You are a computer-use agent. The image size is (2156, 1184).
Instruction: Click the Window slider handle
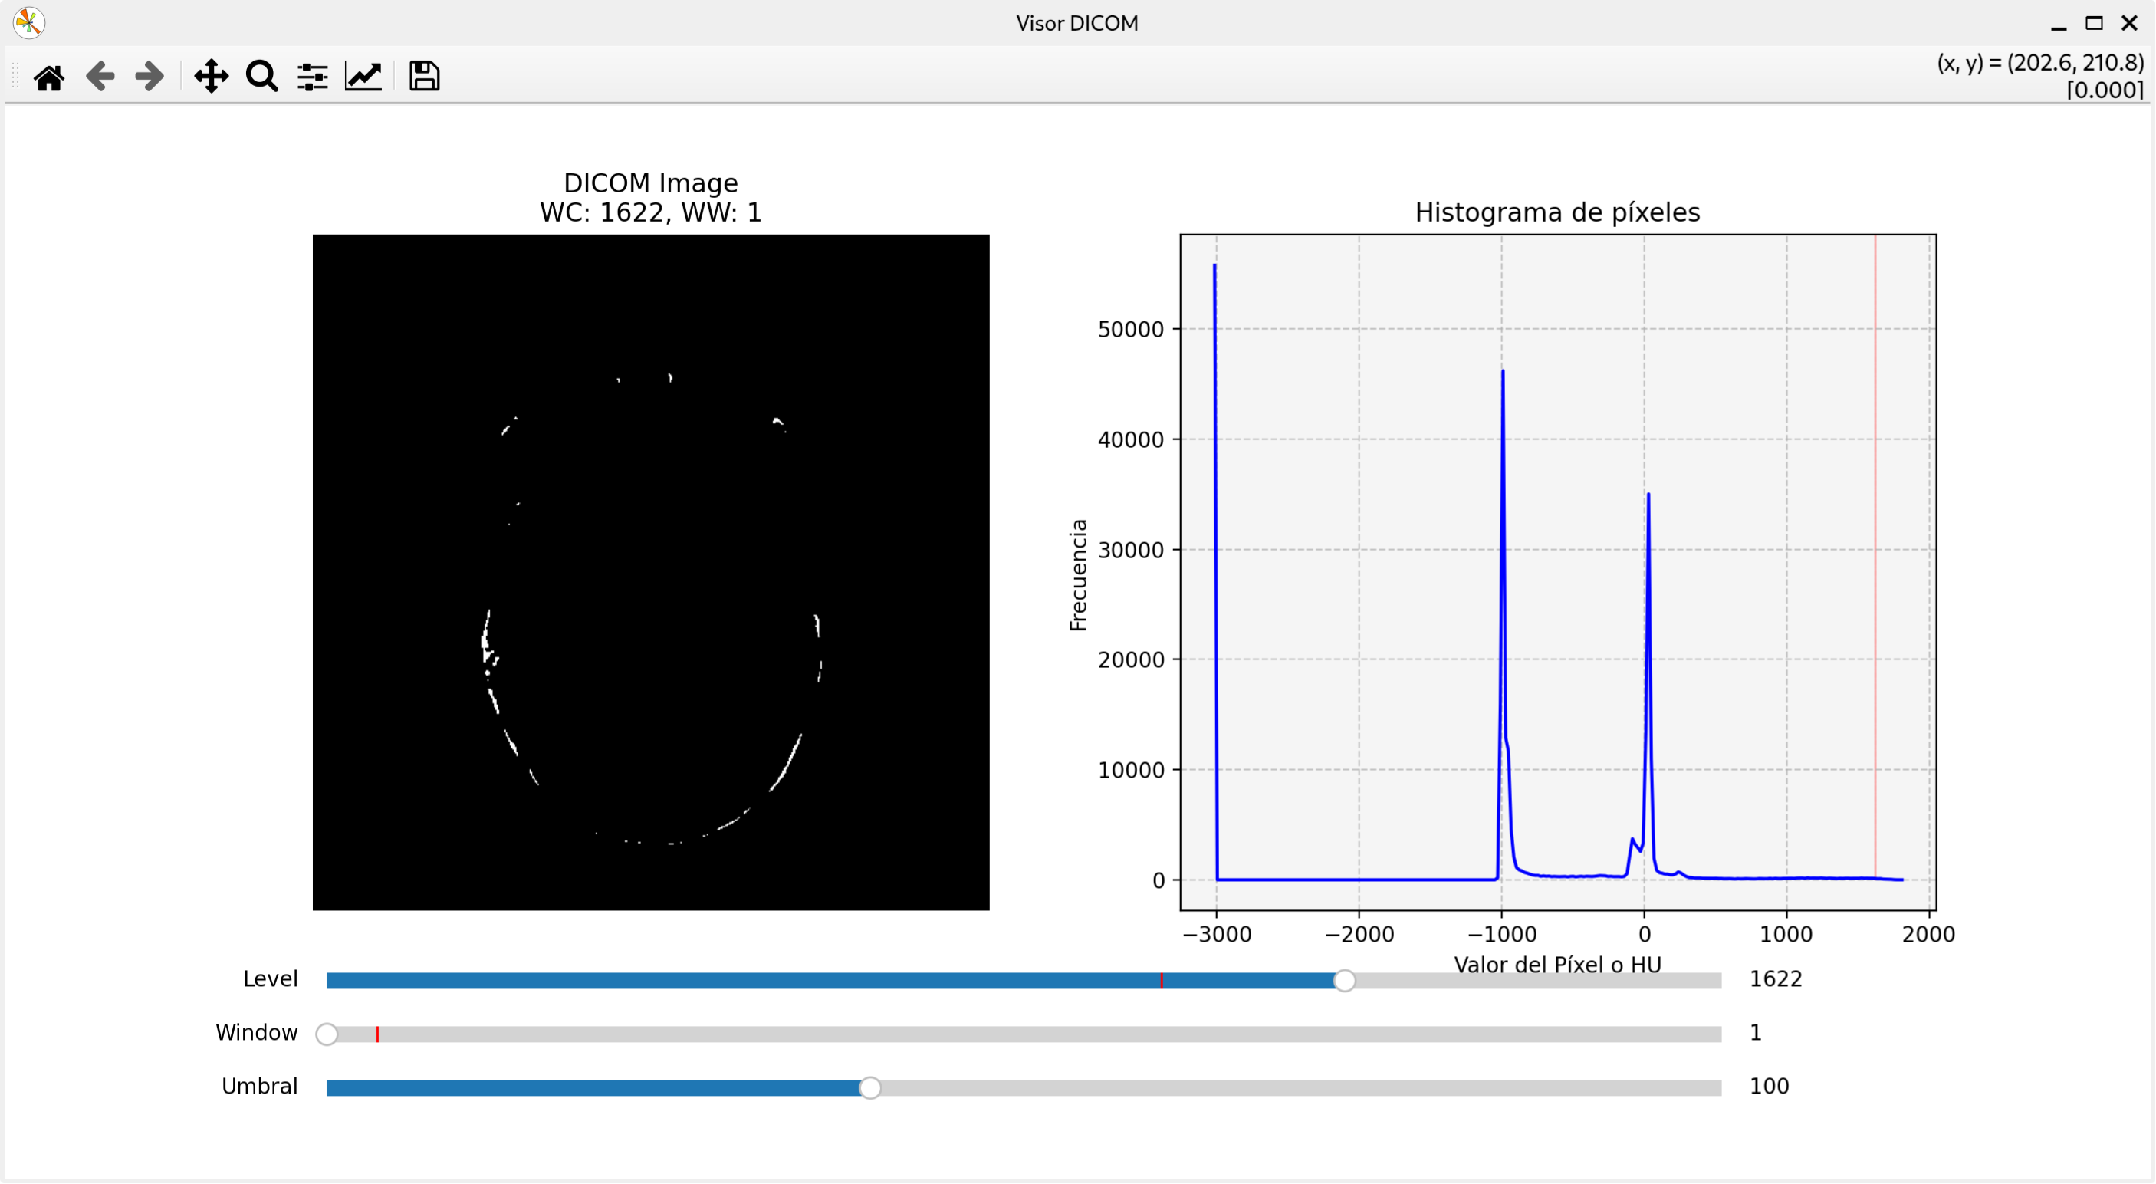click(x=327, y=1034)
